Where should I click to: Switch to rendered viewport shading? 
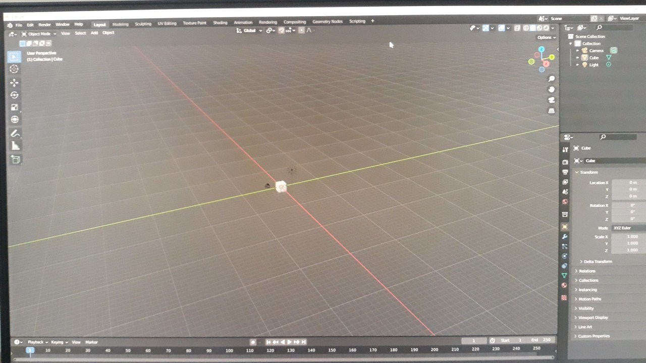(x=545, y=28)
